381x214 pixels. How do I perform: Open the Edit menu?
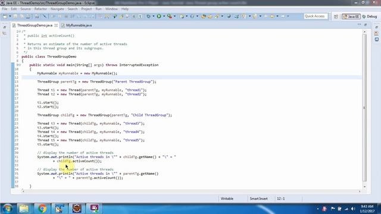click(14, 9)
